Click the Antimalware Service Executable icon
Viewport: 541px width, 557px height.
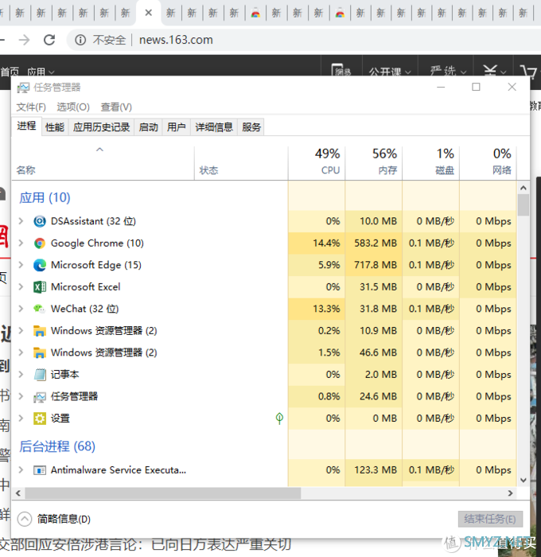(x=40, y=470)
